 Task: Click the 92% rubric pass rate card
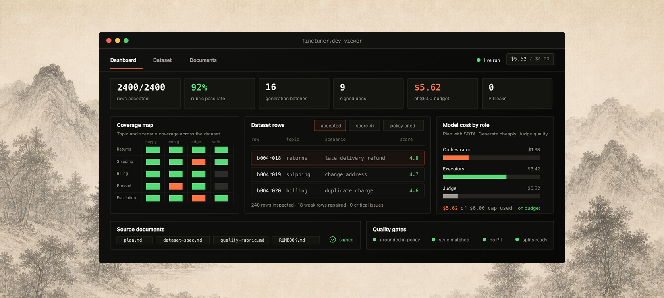click(x=220, y=93)
